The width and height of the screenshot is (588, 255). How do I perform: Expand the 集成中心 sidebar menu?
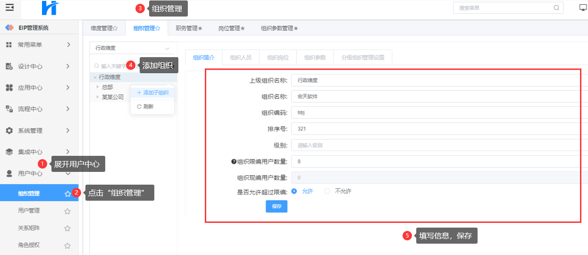tap(68, 152)
